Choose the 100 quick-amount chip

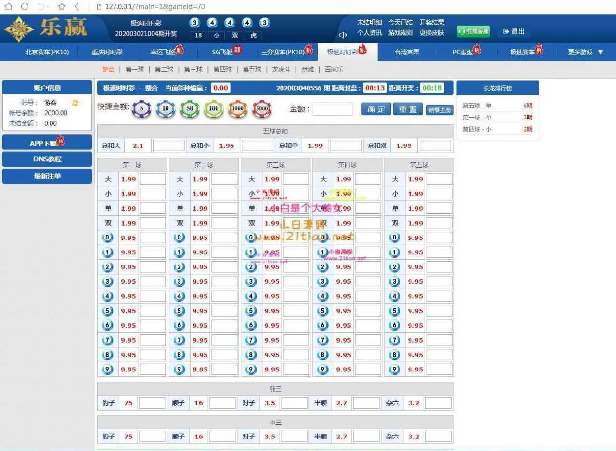click(x=214, y=109)
